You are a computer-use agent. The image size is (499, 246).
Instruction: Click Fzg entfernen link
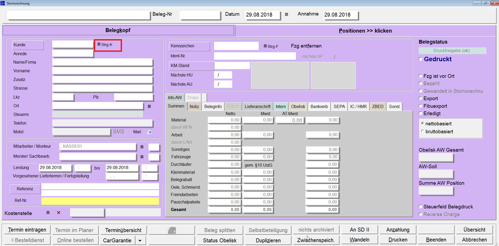(306, 46)
